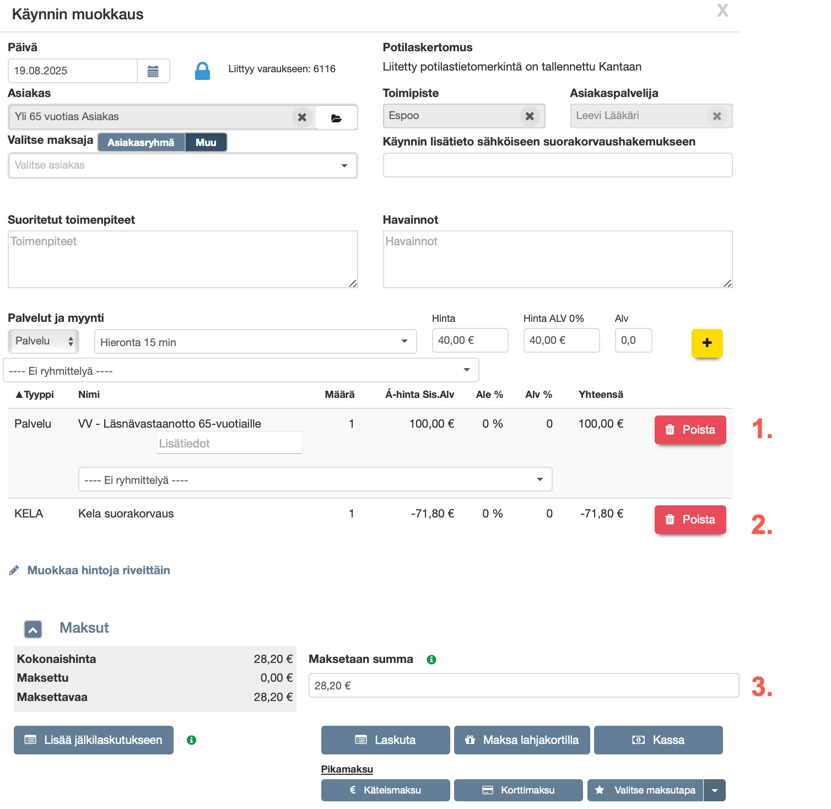Click info icon next to Maksetaan summa
The image size is (831, 809).
point(431,660)
